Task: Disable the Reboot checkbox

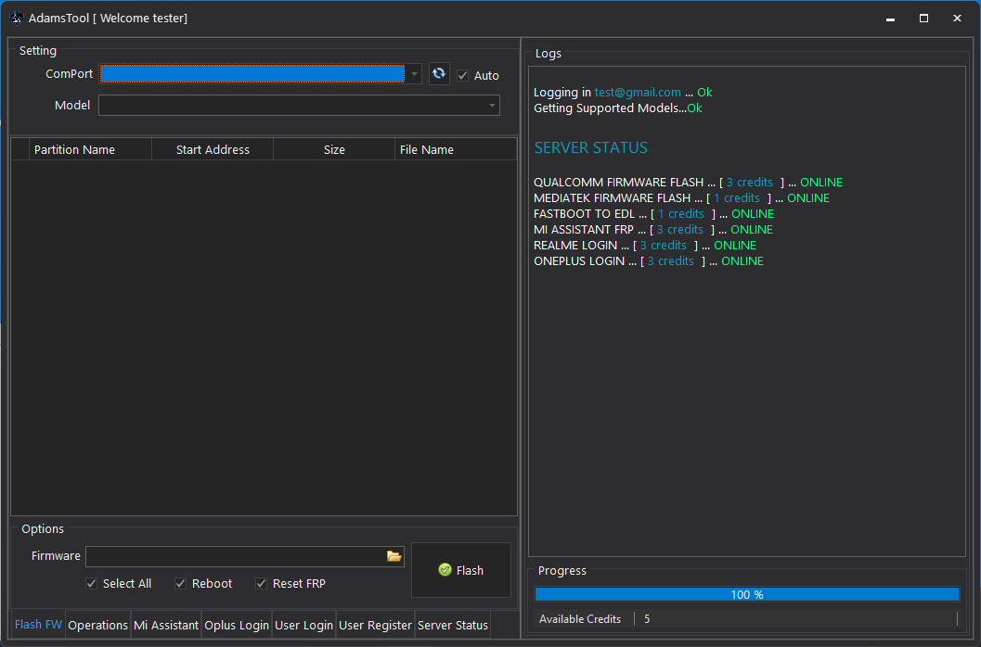Action: pyautogui.click(x=181, y=584)
